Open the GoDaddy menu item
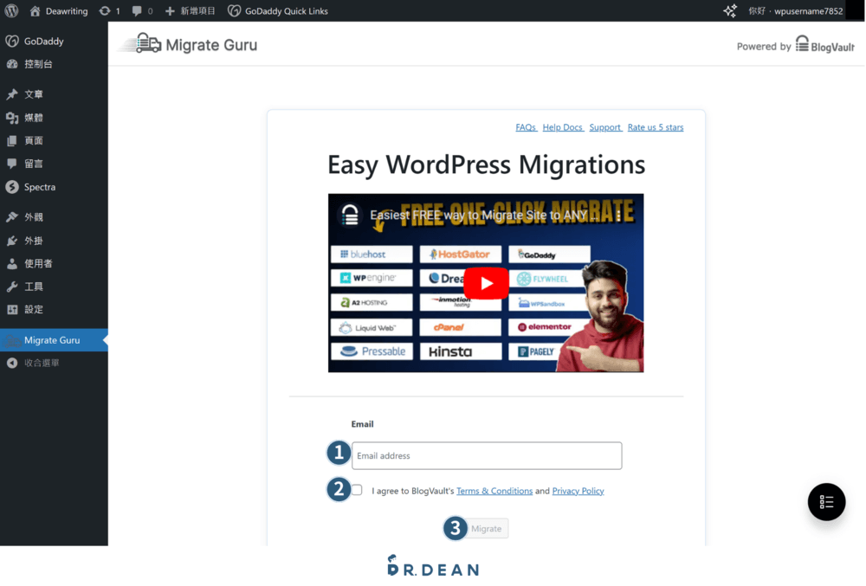 coord(54,41)
